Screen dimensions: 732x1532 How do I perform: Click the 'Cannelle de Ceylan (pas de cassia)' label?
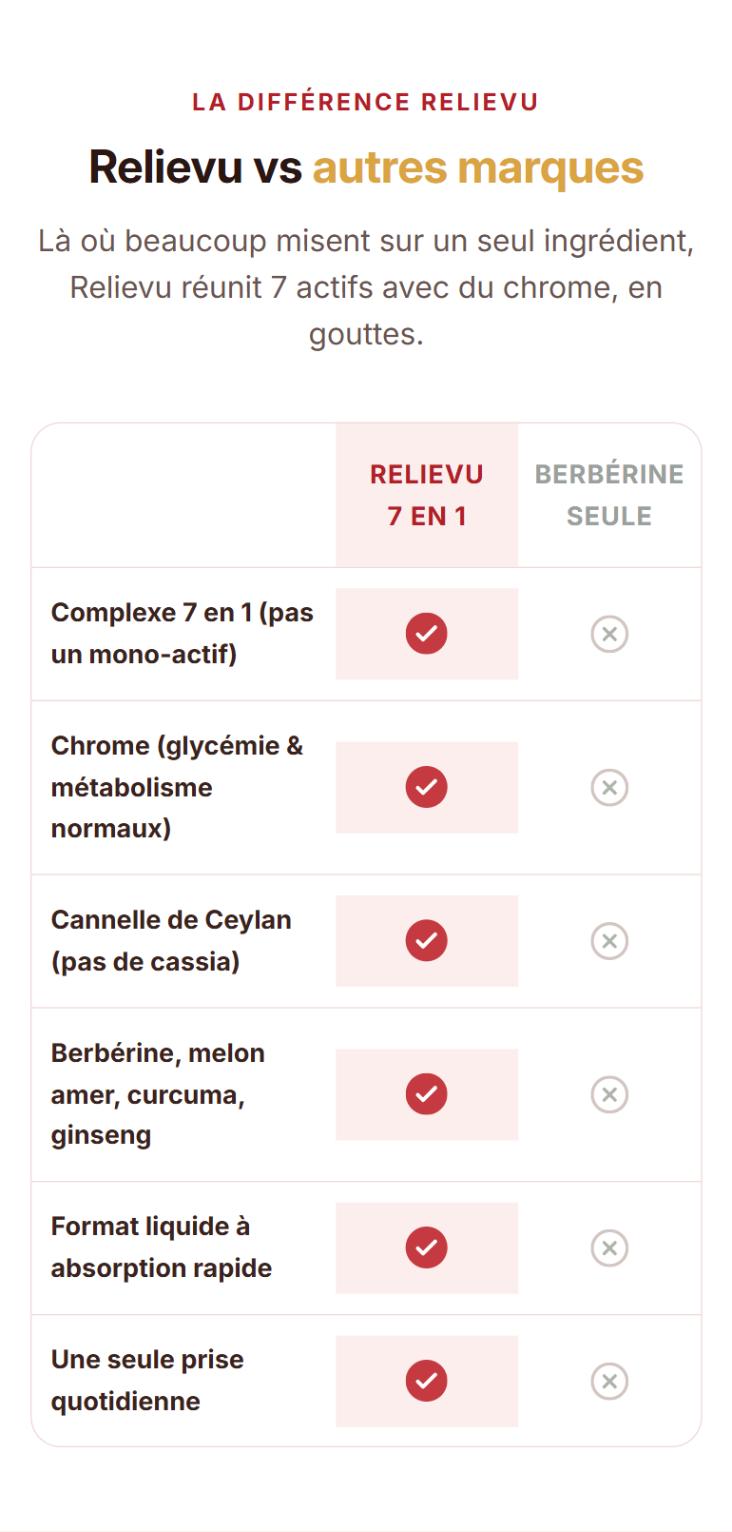tap(171, 940)
